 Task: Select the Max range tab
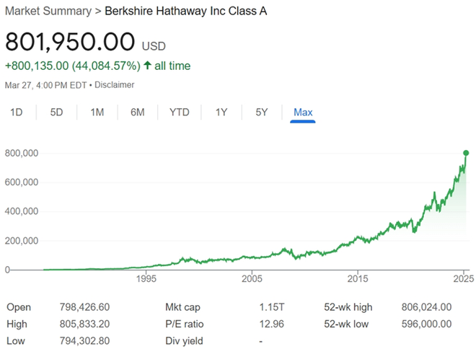(303, 112)
